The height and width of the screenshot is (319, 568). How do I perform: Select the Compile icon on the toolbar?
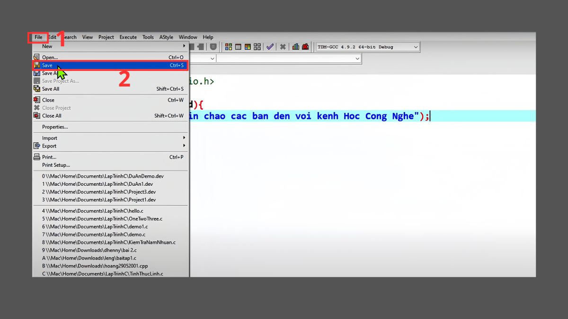pos(228,46)
